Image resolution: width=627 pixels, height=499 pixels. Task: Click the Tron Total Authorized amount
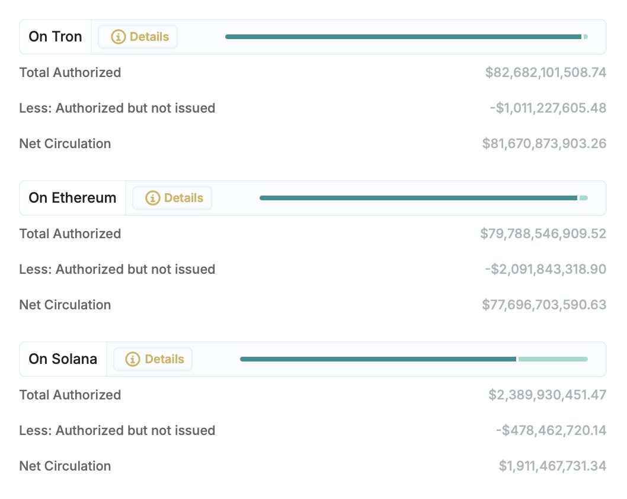coord(546,72)
